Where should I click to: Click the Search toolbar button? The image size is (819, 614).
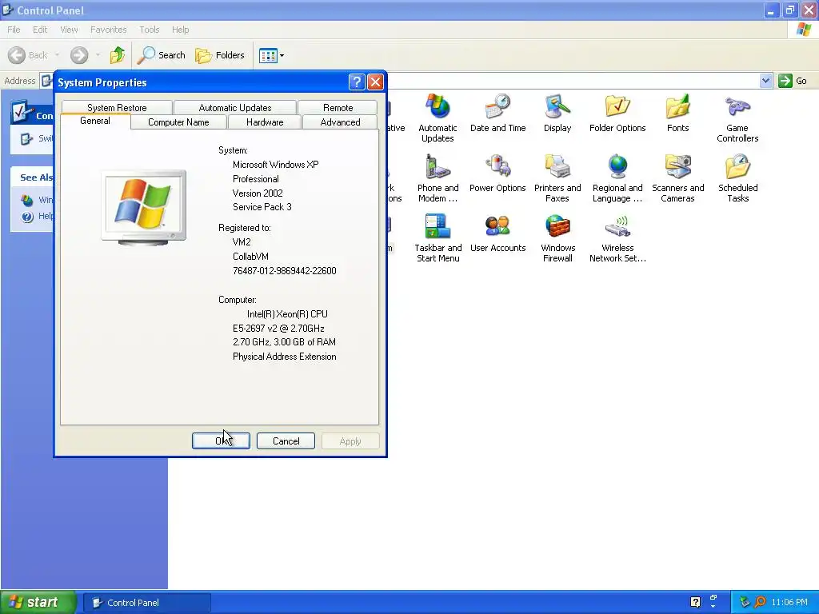coord(162,55)
